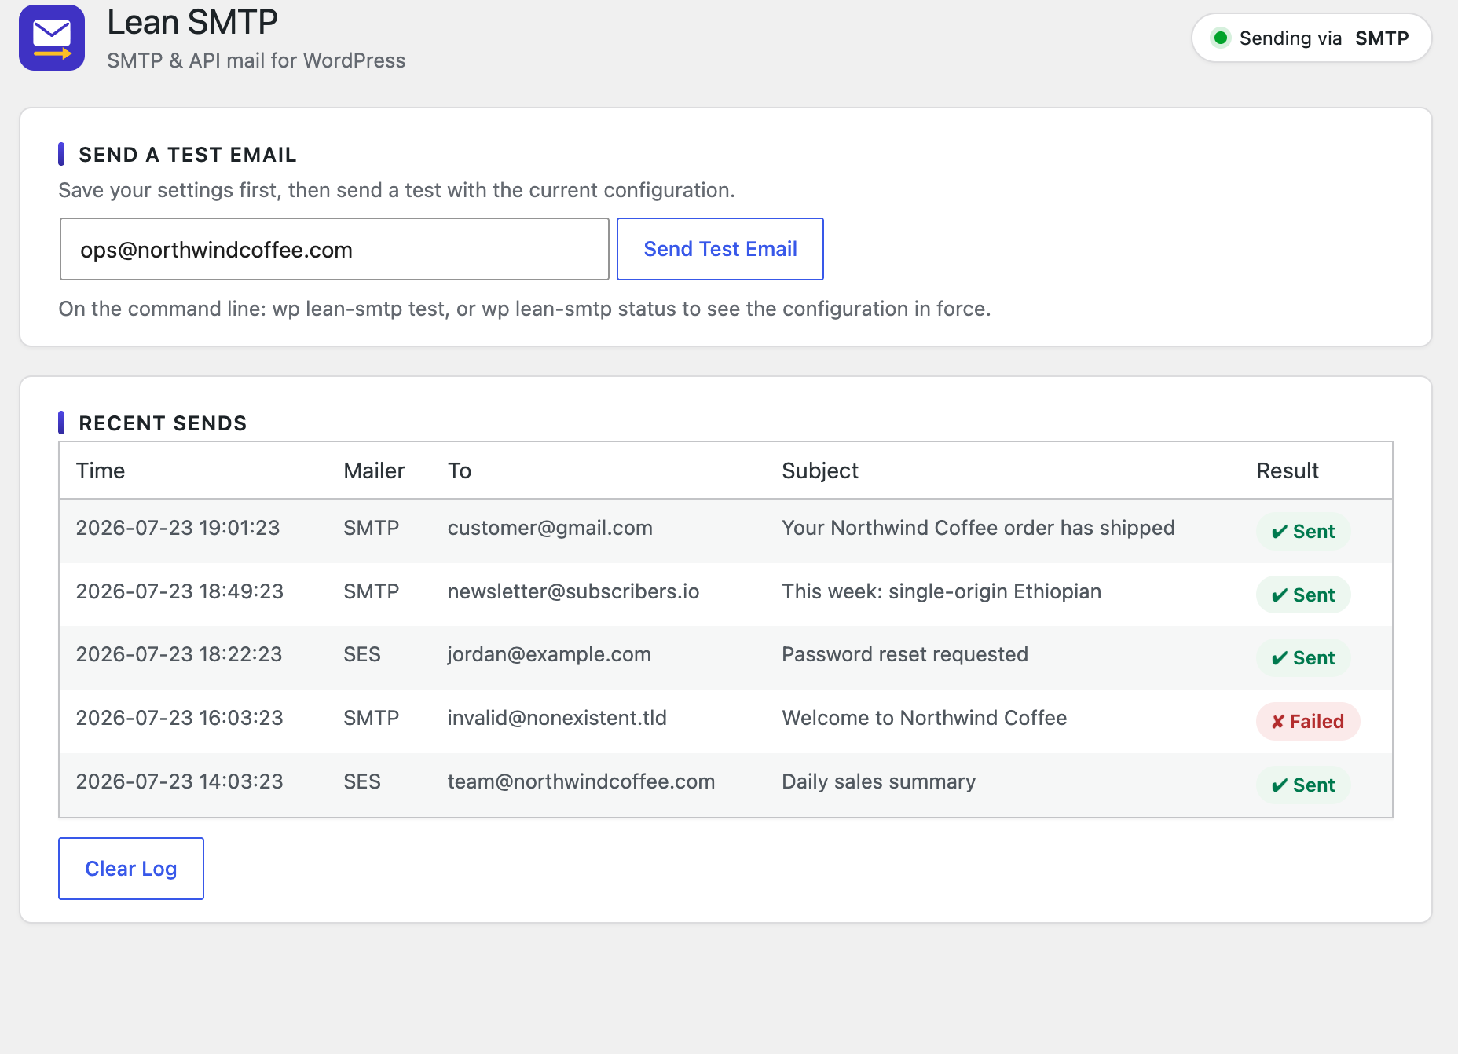Viewport: 1458px width, 1054px height.
Task: Click the Mailer column header
Action: [x=374, y=470]
